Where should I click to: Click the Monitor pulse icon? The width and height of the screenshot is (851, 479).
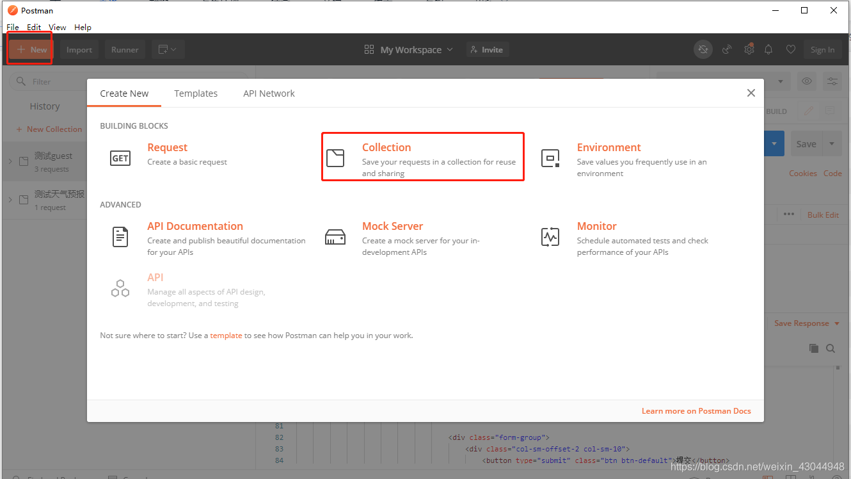pyautogui.click(x=550, y=237)
